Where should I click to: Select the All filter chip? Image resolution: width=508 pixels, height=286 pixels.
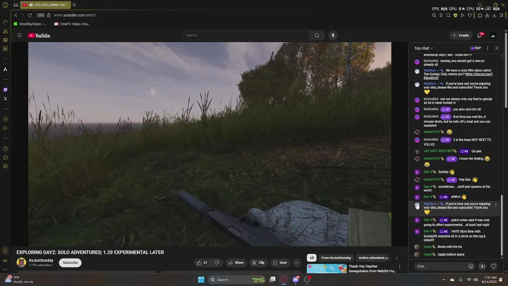pyautogui.click(x=312, y=258)
